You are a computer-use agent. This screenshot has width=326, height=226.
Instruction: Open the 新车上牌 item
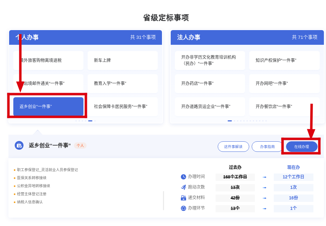point(122,61)
